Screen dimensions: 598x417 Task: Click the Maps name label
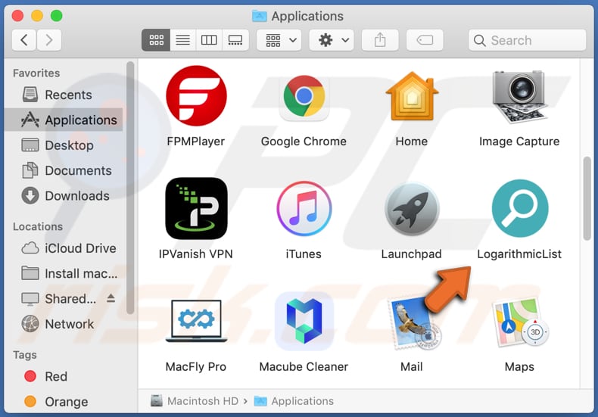tap(519, 367)
